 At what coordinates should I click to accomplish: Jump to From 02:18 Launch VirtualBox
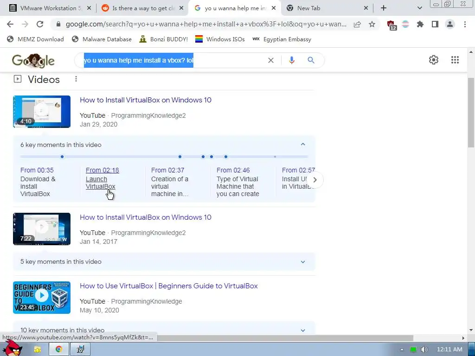point(103,178)
